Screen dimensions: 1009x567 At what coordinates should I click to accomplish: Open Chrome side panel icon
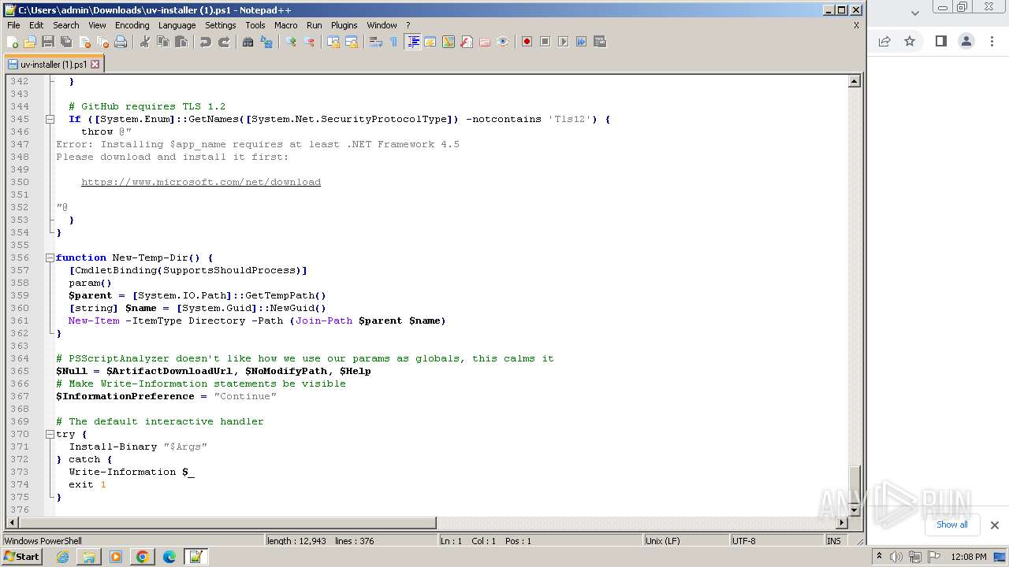[x=940, y=41]
